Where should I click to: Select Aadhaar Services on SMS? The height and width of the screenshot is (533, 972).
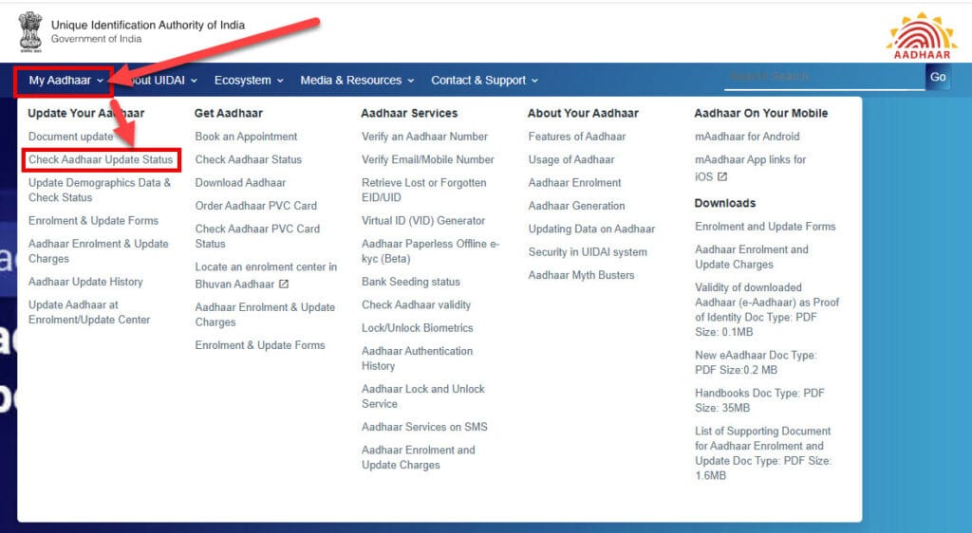424,427
